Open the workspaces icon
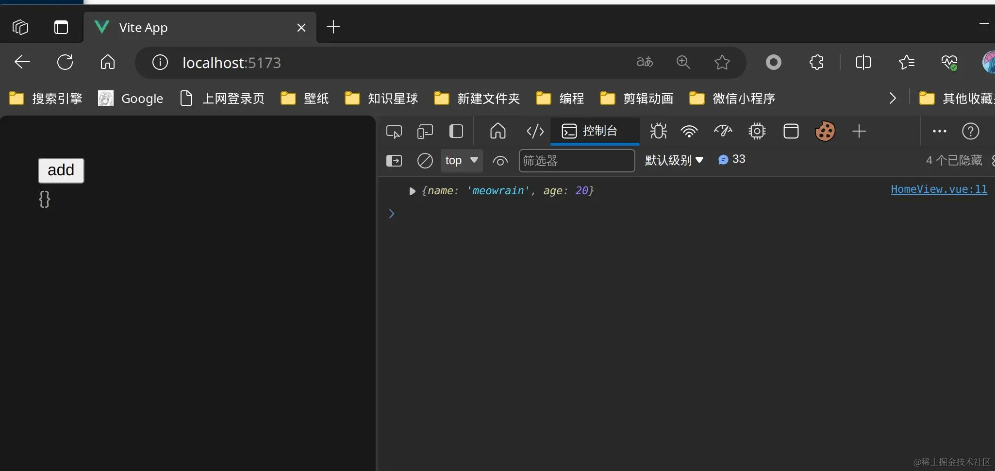 20,27
